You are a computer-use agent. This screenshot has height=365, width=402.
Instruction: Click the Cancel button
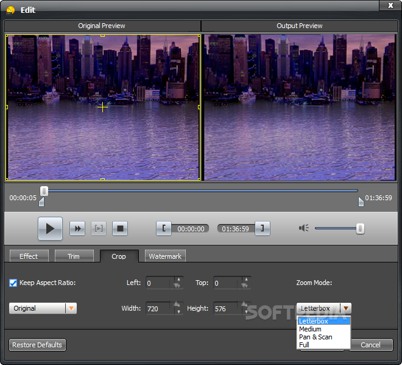pos(370,345)
